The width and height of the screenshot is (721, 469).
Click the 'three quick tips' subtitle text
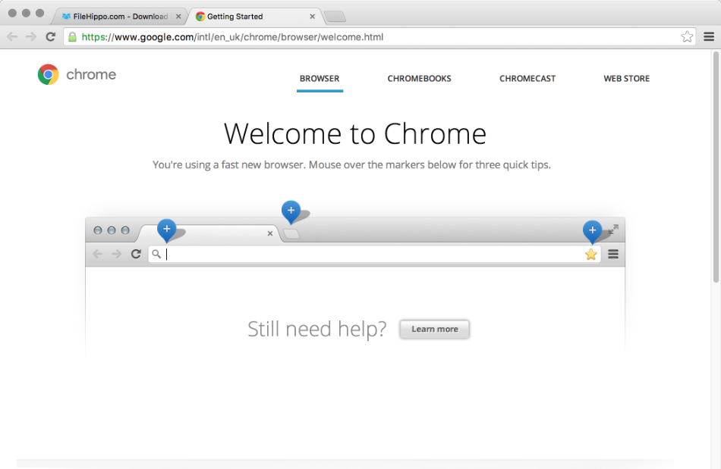coord(351,164)
